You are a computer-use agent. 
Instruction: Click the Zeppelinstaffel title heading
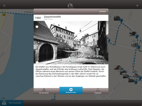point(52,17)
